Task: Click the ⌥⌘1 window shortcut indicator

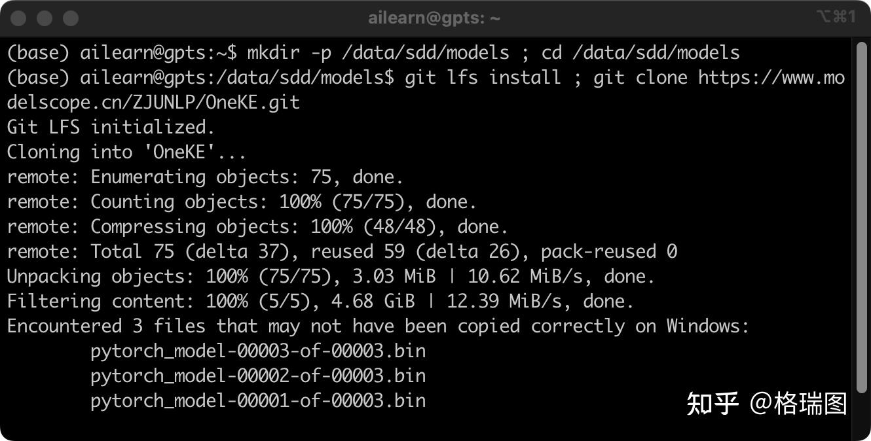Action: (x=836, y=17)
